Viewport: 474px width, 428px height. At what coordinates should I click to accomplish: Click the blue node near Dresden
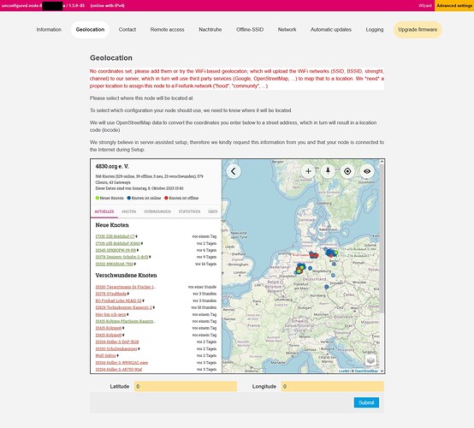[327, 287]
